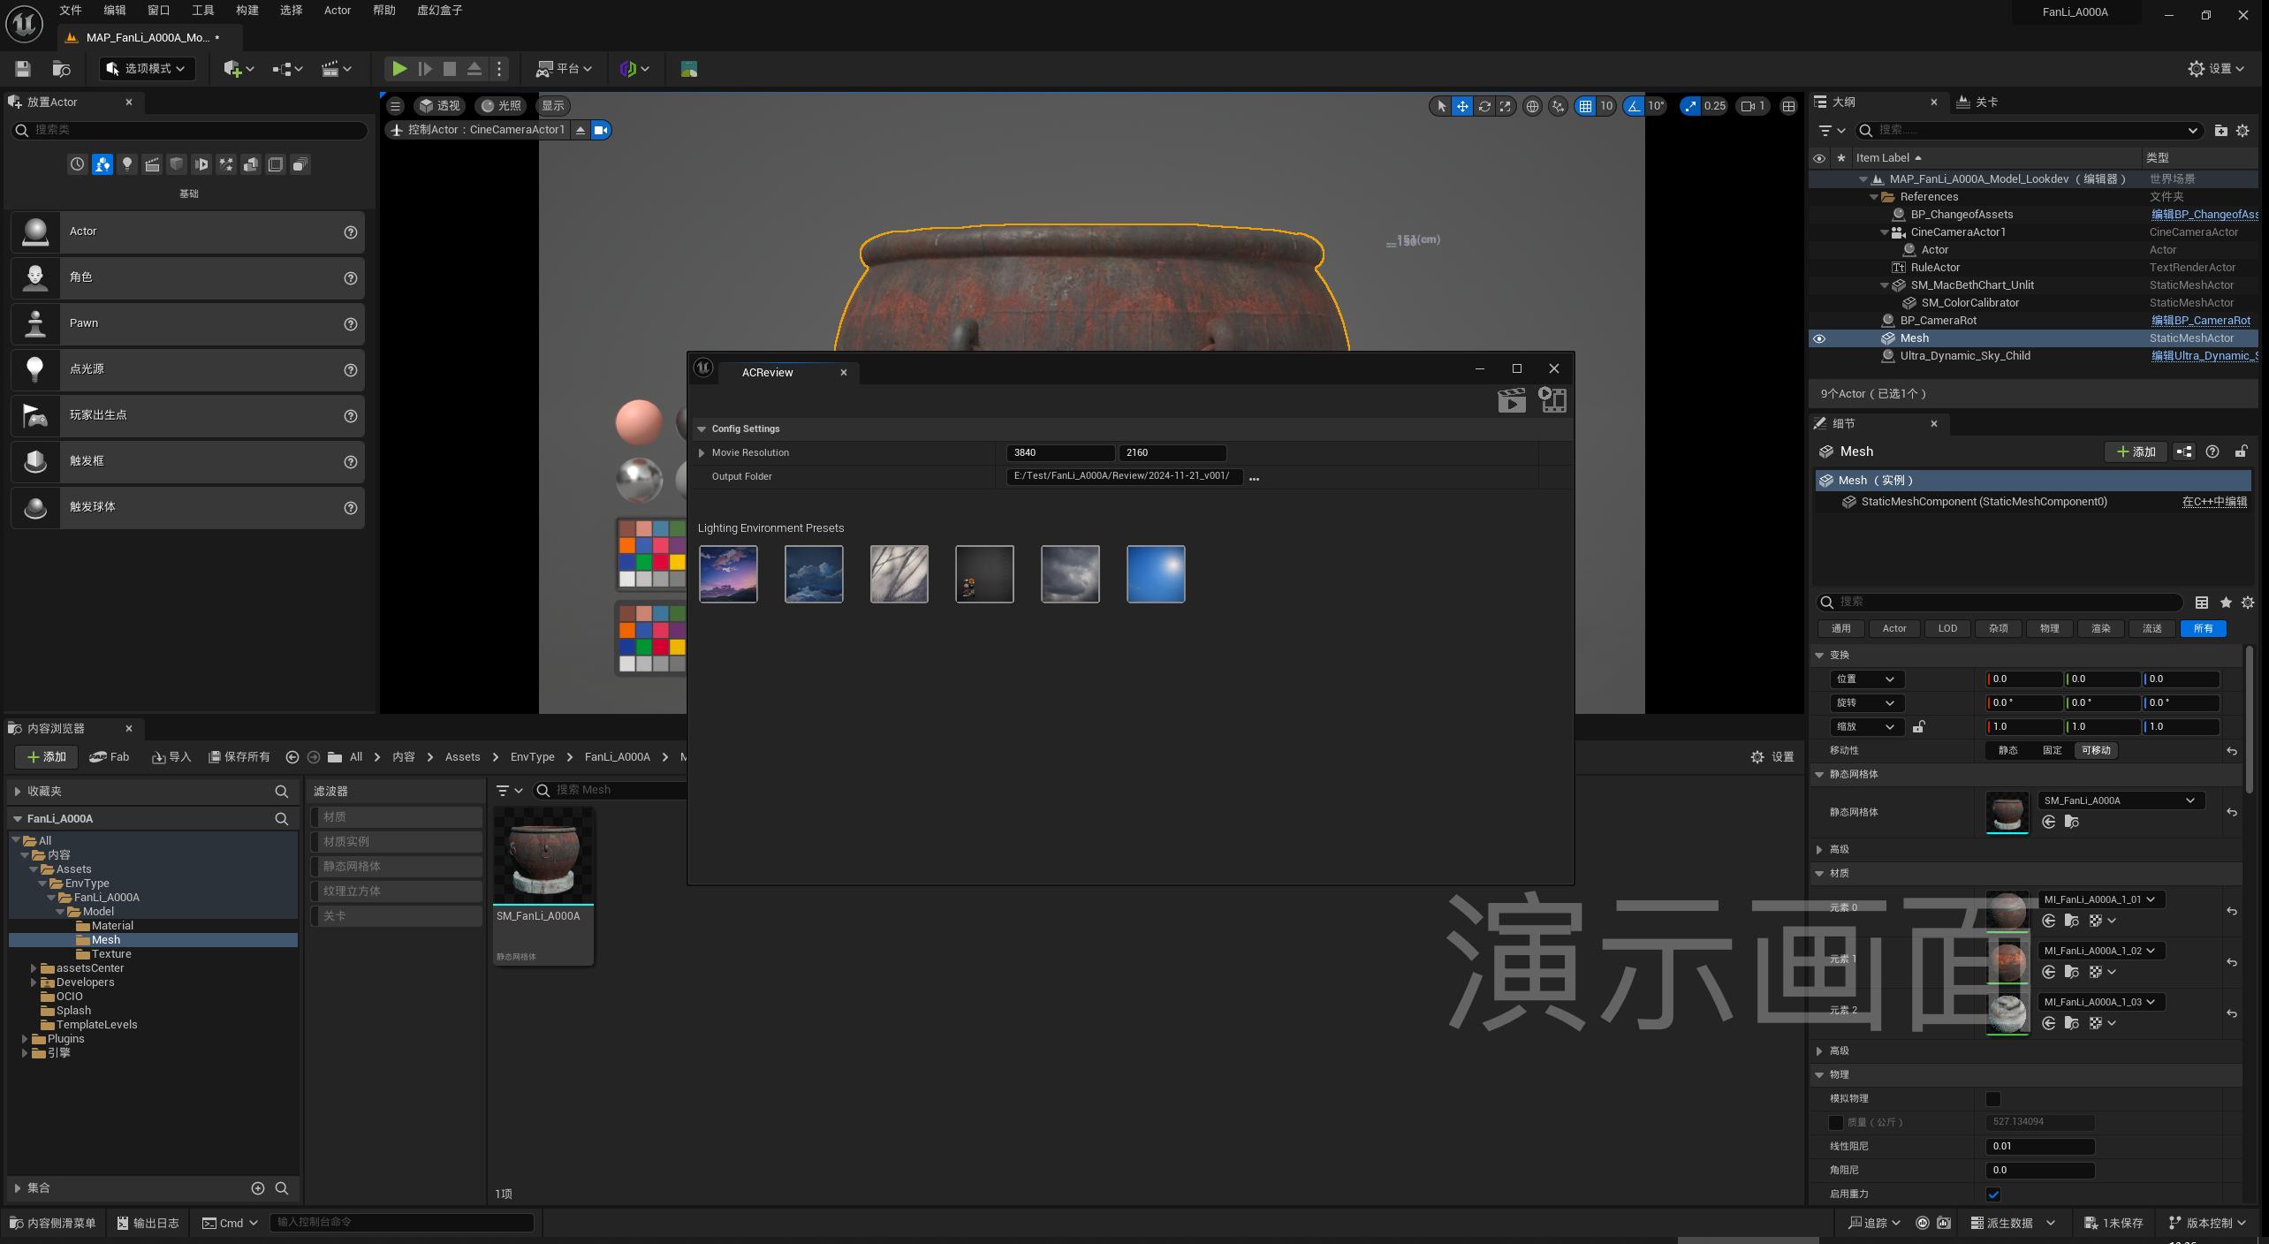Switch to the Levels tab
This screenshot has height=1244, width=2269.
(1978, 102)
